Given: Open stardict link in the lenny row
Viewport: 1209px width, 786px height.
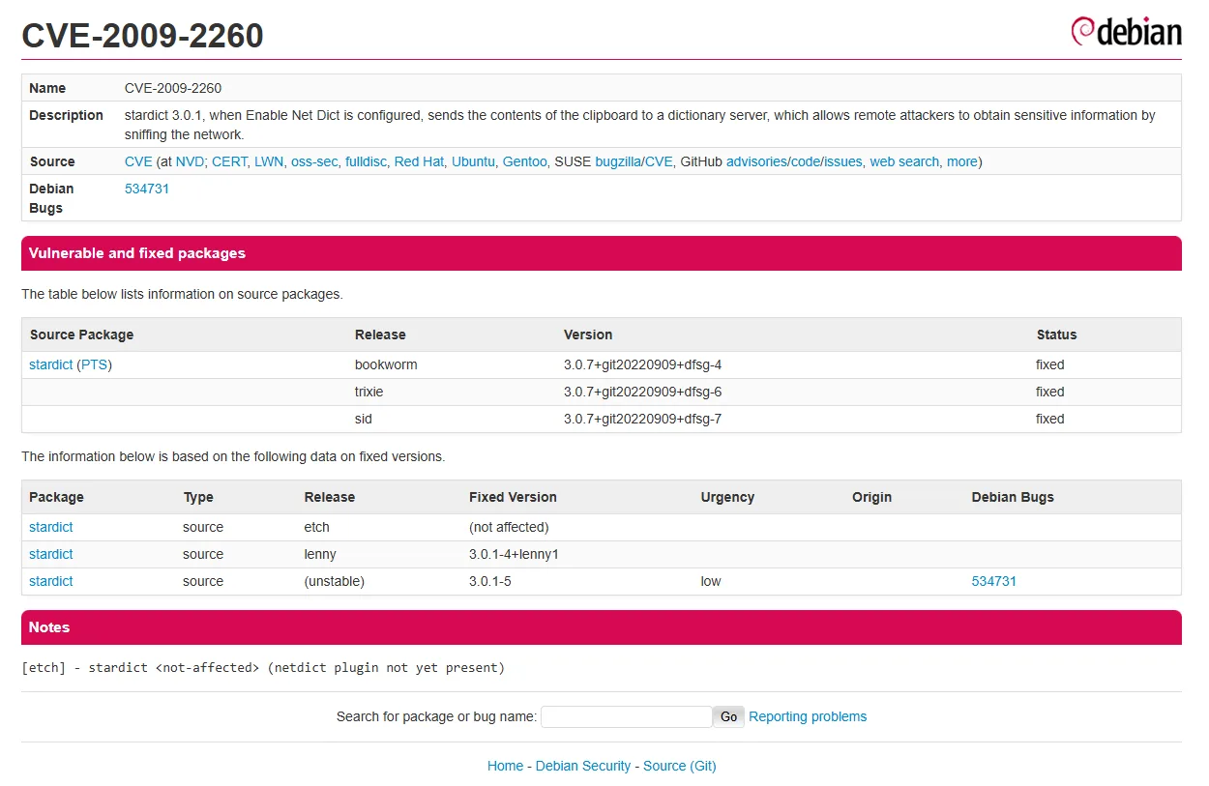Looking at the screenshot, I should tap(51, 554).
